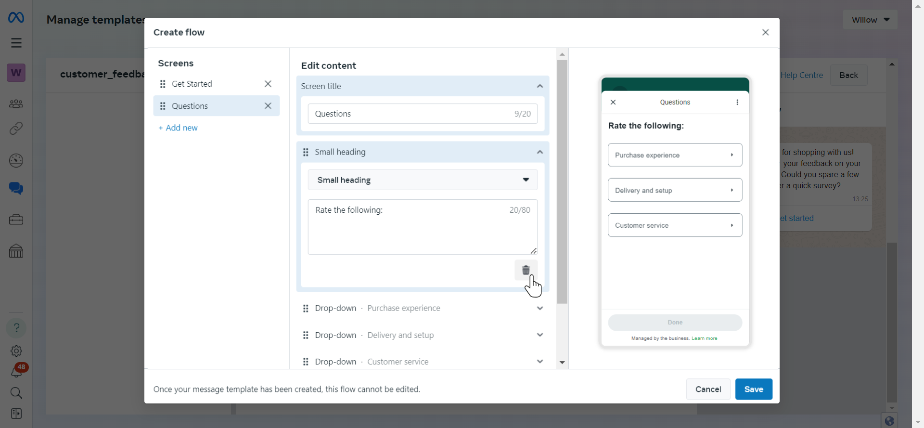Click the X in the phone preview

point(613,102)
